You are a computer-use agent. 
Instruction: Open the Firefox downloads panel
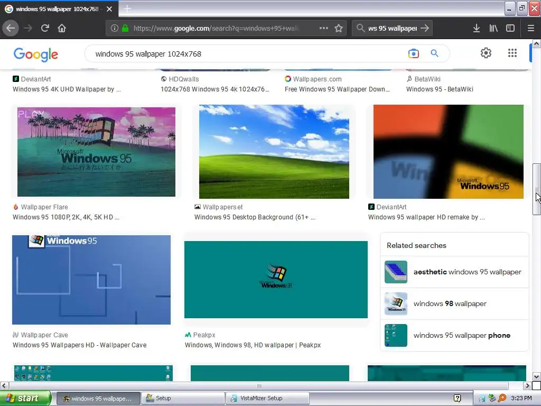476,28
